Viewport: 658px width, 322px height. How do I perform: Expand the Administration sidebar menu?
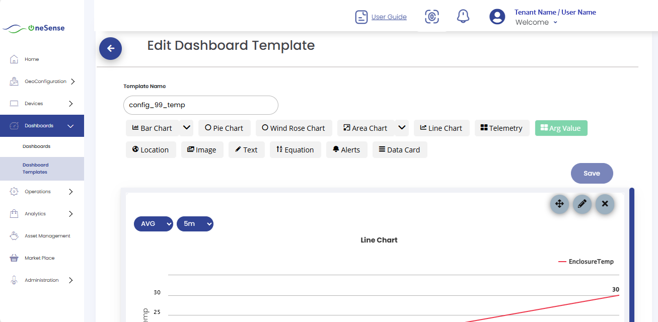[x=42, y=280]
